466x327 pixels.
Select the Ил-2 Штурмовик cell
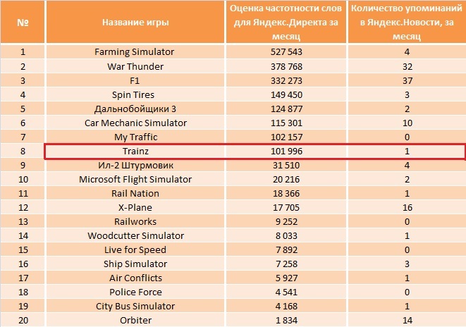pos(135,165)
